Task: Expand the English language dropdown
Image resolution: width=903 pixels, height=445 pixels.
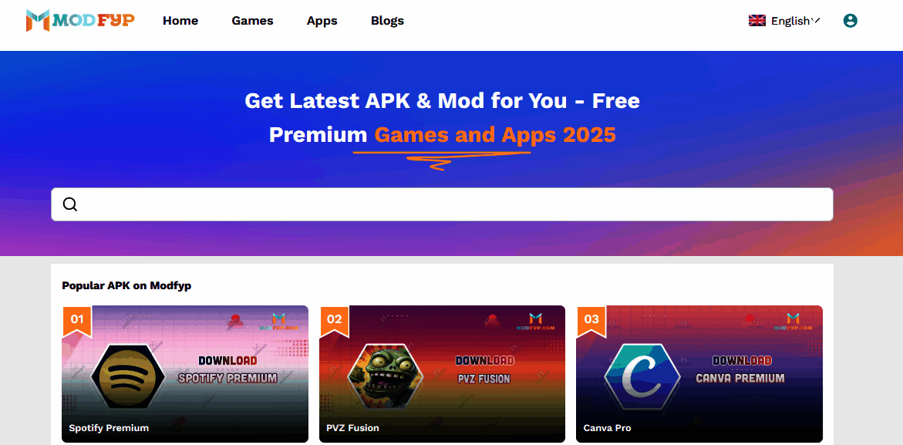Action: pyautogui.click(x=783, y=21)
